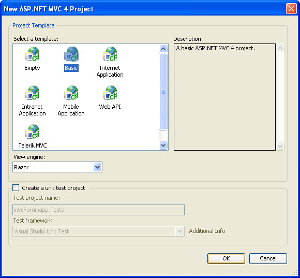
Task: Confirm with the OK button
Action: coord(226,258)
